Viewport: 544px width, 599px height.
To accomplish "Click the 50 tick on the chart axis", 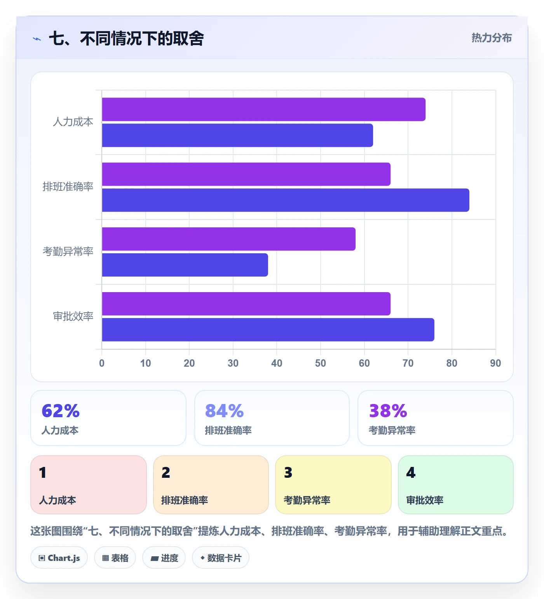I will pyautogui.click(x=321, y=363).
